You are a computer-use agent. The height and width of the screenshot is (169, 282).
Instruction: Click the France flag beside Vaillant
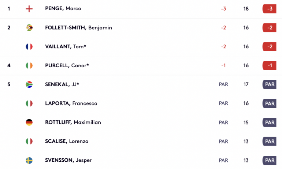[x=29, y=47]
